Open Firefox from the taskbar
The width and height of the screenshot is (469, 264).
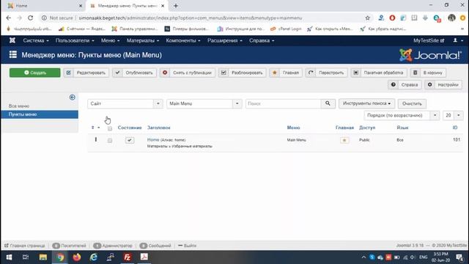(77, 257)
